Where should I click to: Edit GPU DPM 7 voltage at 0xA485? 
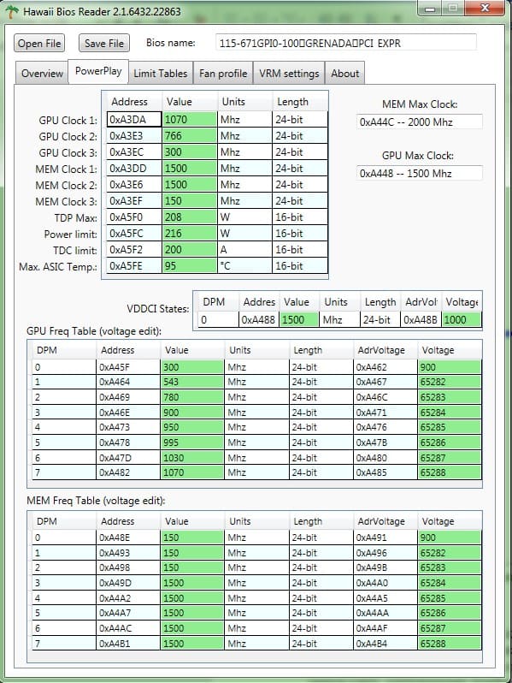point(450,472)
